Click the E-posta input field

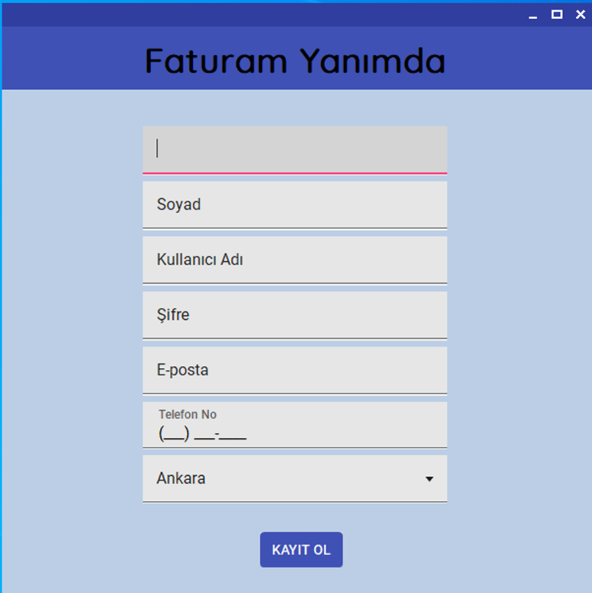295,370
